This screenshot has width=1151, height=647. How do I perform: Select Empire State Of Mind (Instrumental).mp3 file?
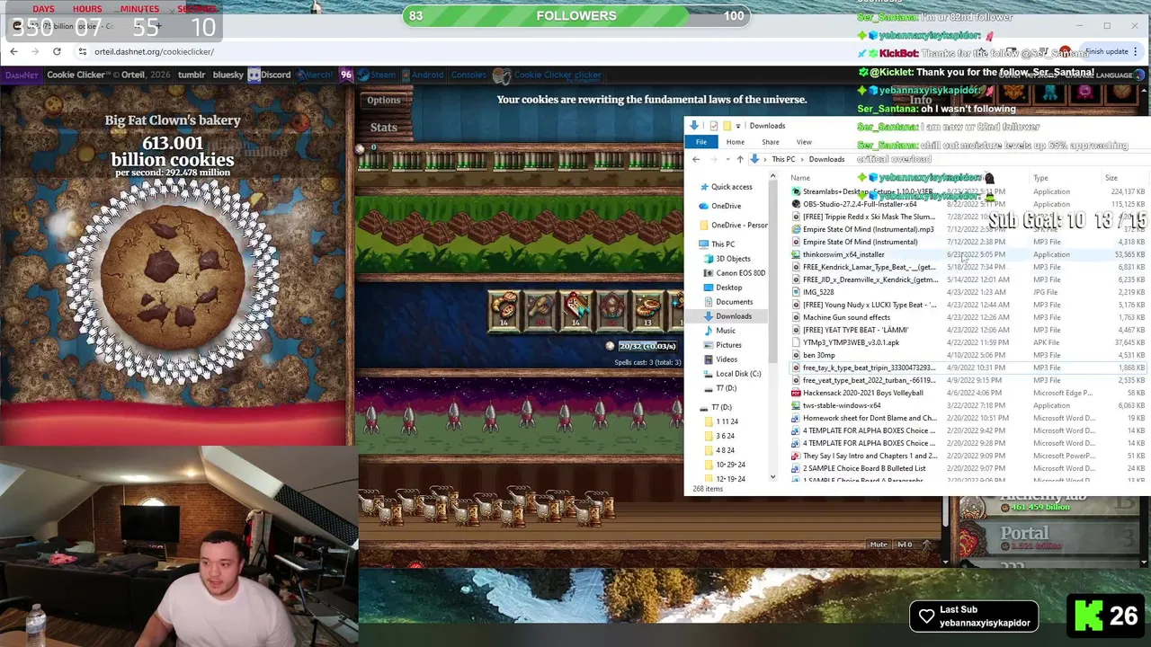(x=868, y=229)
